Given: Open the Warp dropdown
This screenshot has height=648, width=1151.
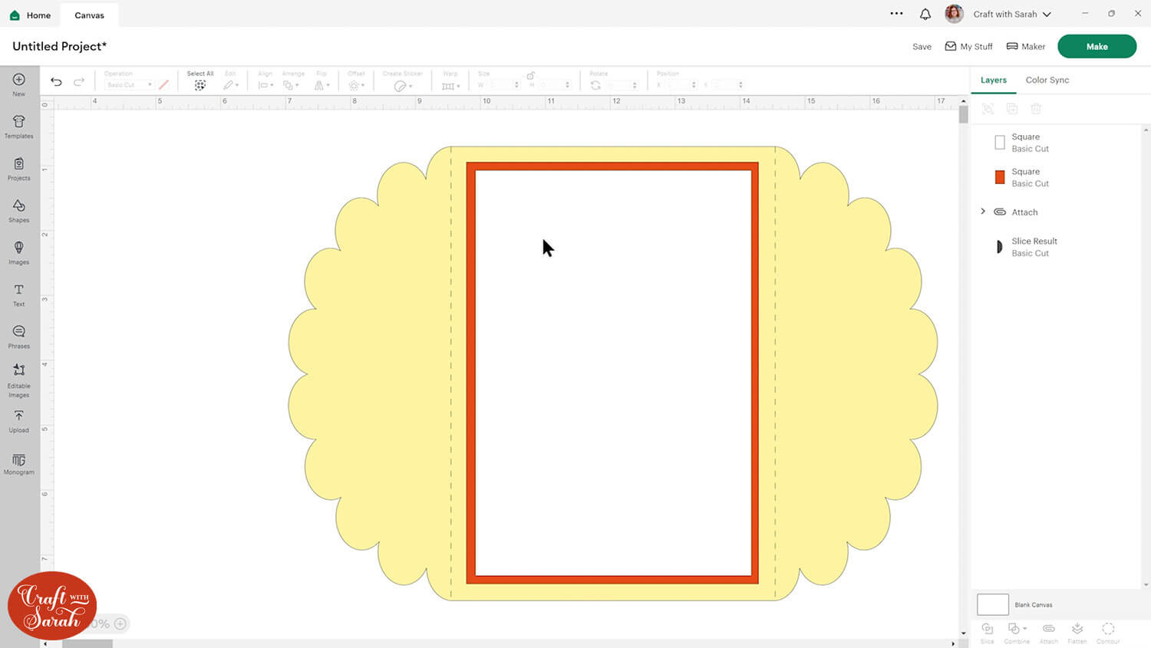Looking at the screenshot, I should pyautogui.click(x=451, y=85).
